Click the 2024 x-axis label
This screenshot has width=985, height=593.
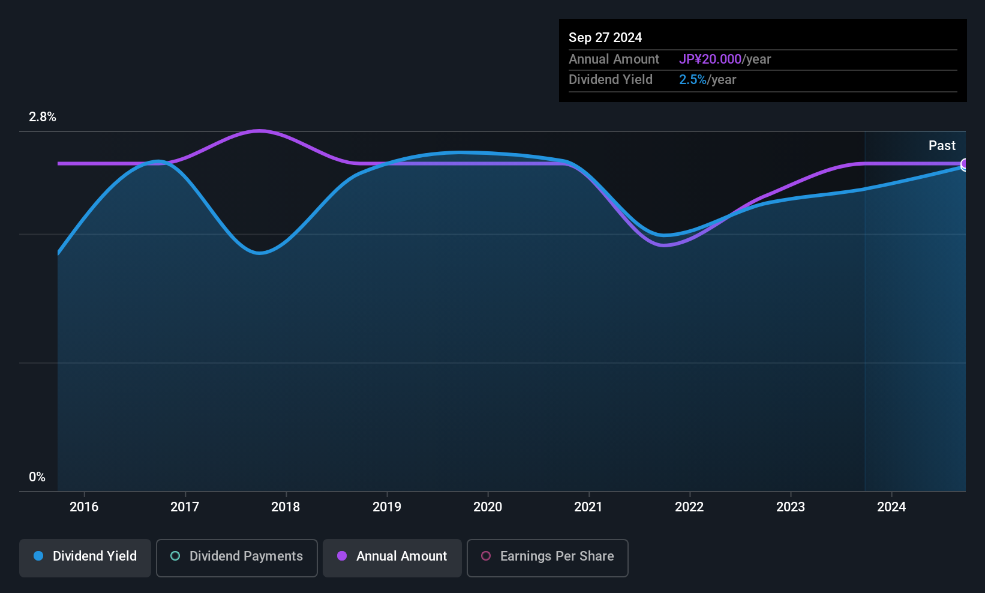(x=891, y=507)
